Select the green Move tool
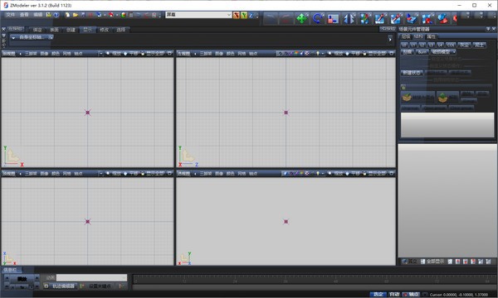The height and width of the screenshot is (298, 498). [x=301, y=18]
